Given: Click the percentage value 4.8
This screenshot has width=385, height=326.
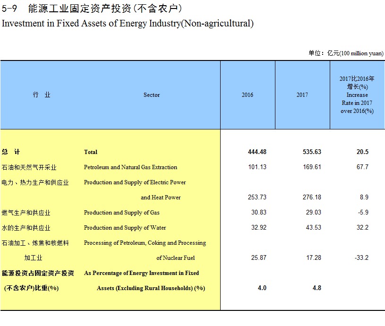Looking at the screenshot, I should 317,288.
